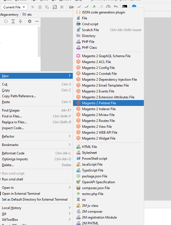Viewport: 171px width, 225px height.
Task: Choose Find Usages
Action: point(36,110)
